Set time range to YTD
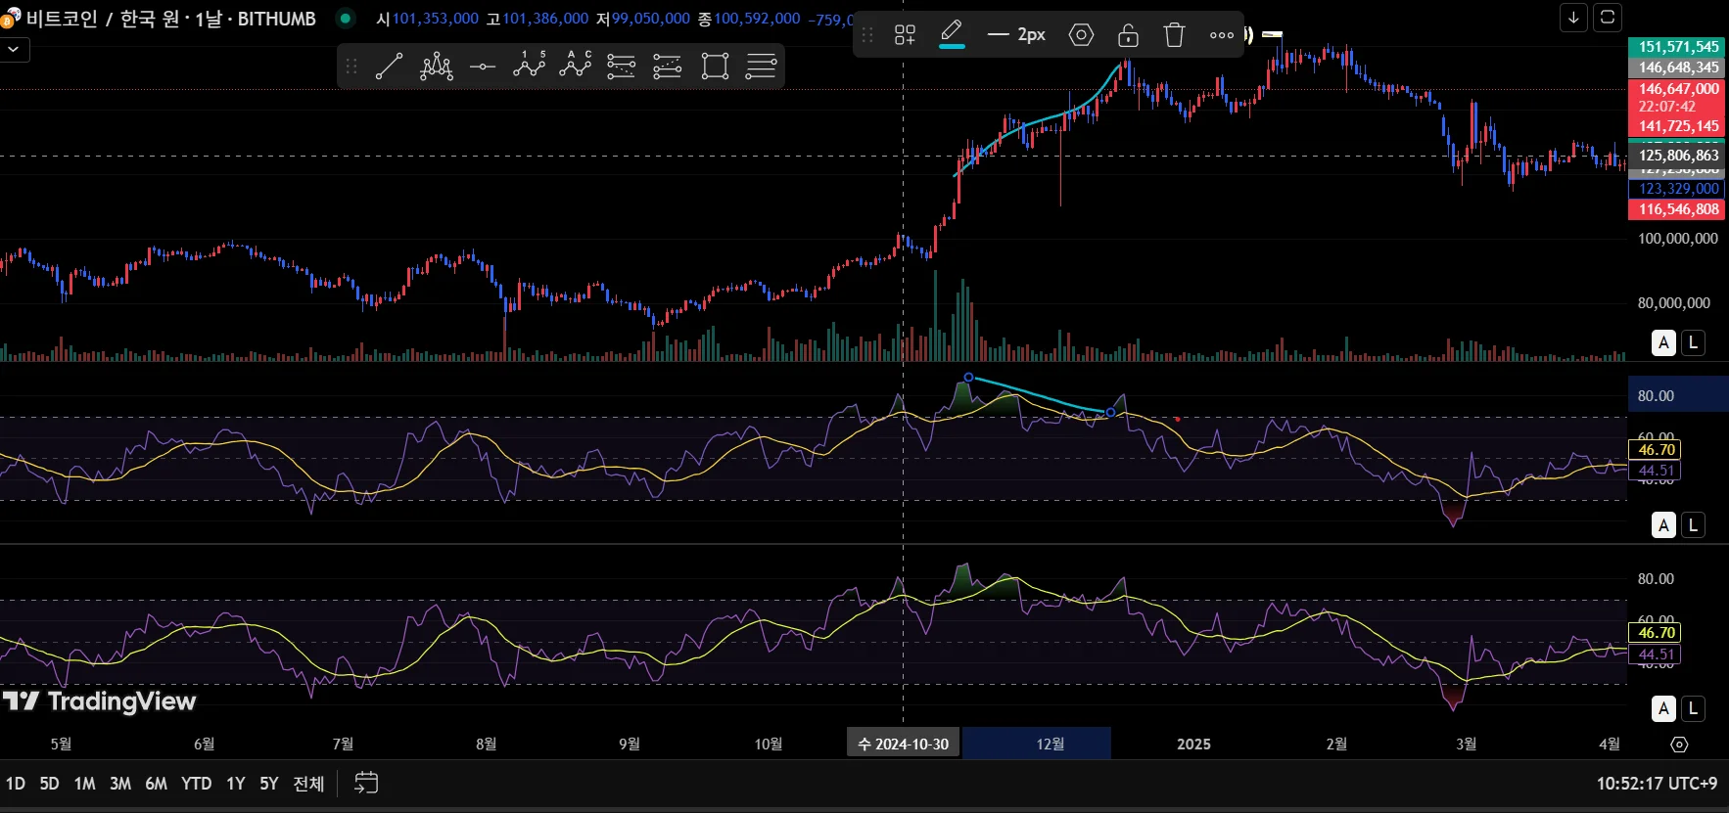Viewport: 1729px width, 813px height. pyautogui.click(x=197, y=784)
